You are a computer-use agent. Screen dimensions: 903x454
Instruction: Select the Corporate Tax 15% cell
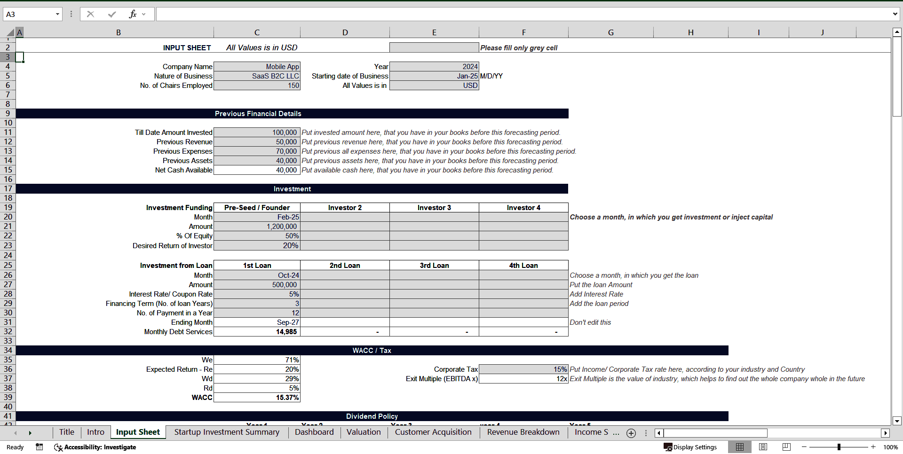pyautogui.click(x=523, y=369)
